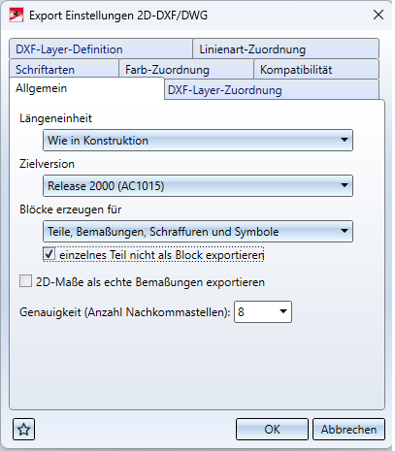Uncheck 'einzelnes Teil nicht als Block exportieren'
The width and height of the screenshot is (395, 451).
click(49, 254)
